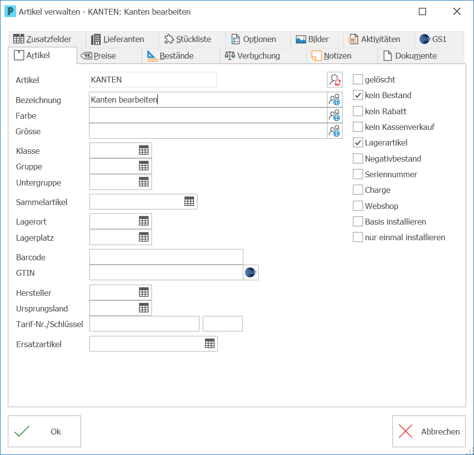
Task: Open Lagerplatz lookup table icon
Action: coord(144,237)
